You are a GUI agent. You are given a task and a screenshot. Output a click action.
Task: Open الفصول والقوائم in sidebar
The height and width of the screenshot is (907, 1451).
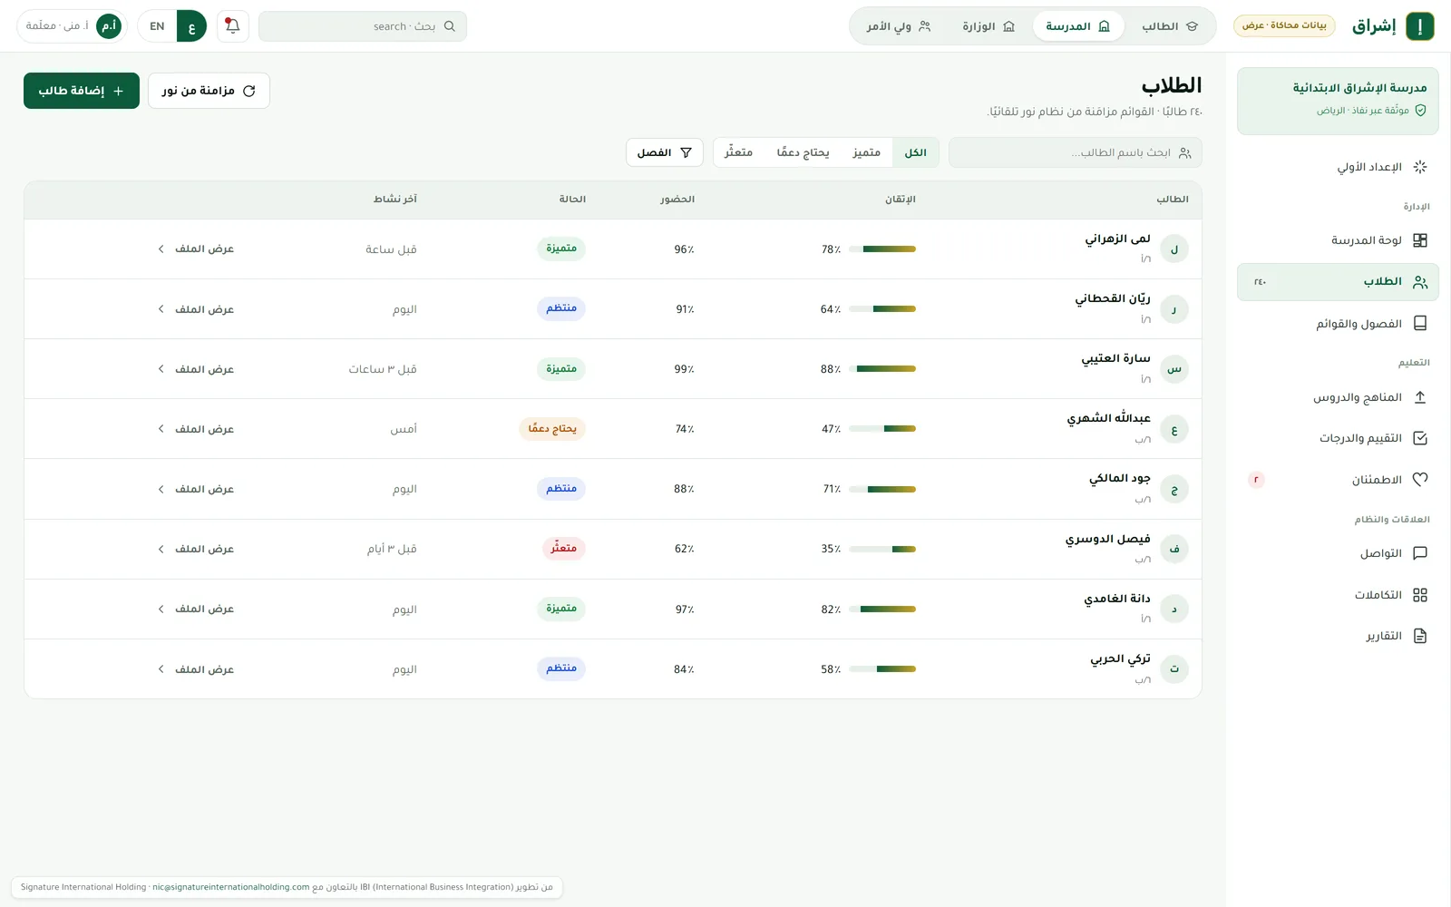point(1338,324)
